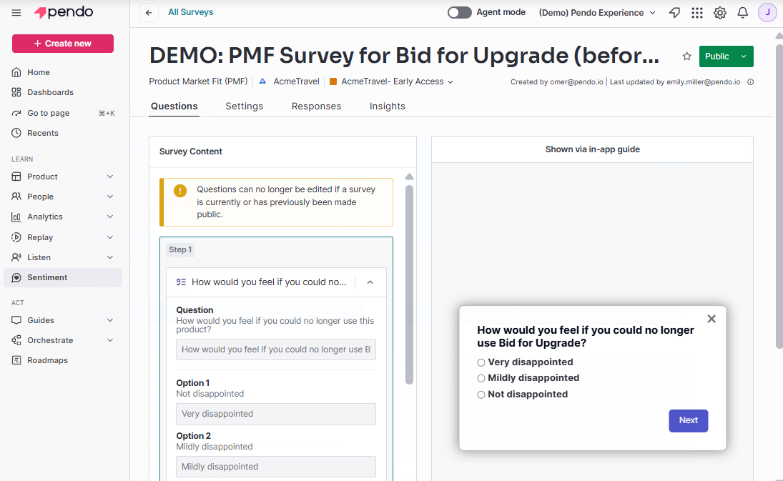Click the Replay play icon

pyautogui.click(x=16, y=237)
